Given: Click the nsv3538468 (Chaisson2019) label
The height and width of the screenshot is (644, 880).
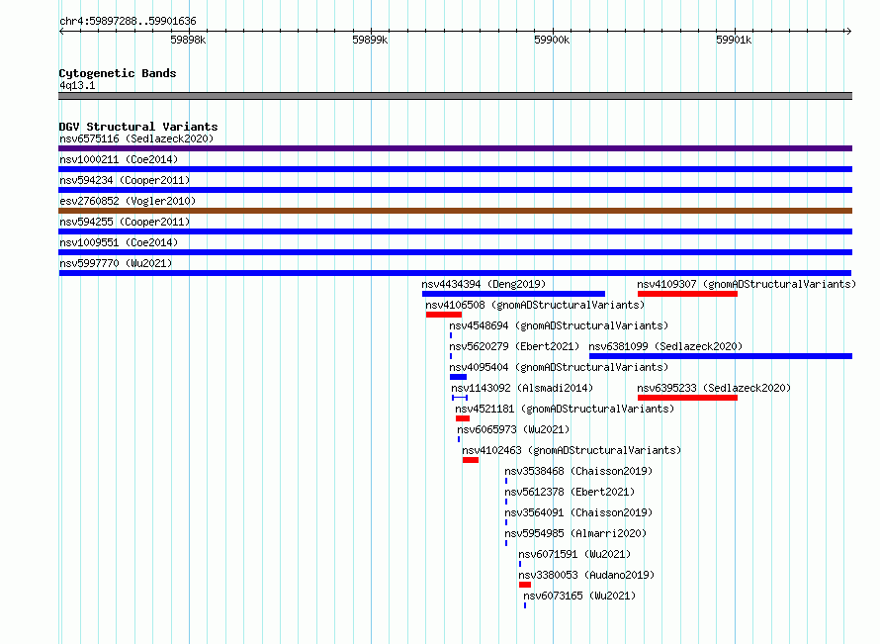Looking at the screenshot, I should click(578, 471).
